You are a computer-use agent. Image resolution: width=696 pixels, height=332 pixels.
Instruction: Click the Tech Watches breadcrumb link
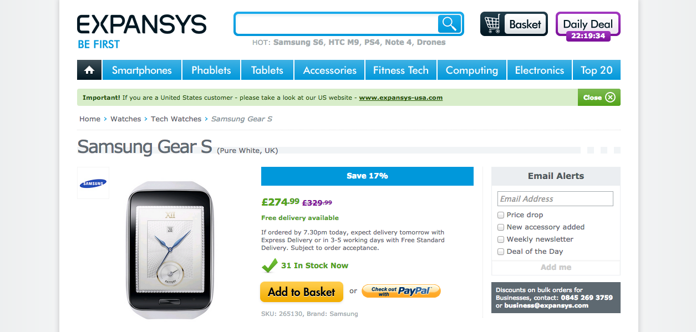pyautogui.click(x=176, y=119)
